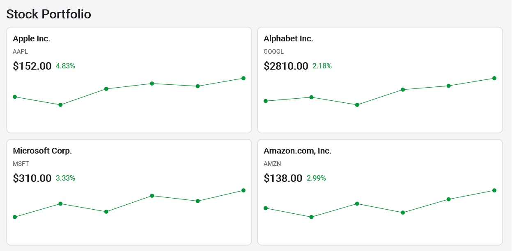Click the AMZN ticker label
The width and height of the screenshot is (512, 251).
click(272, 164)
